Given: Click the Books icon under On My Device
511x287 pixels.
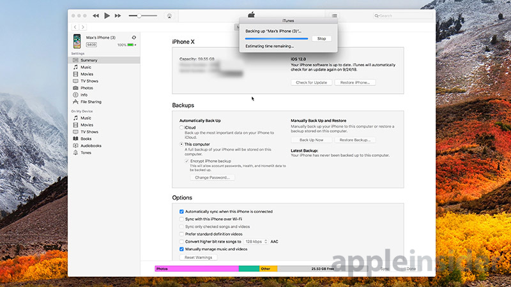Looking at the screenshot, I should 75,138.
